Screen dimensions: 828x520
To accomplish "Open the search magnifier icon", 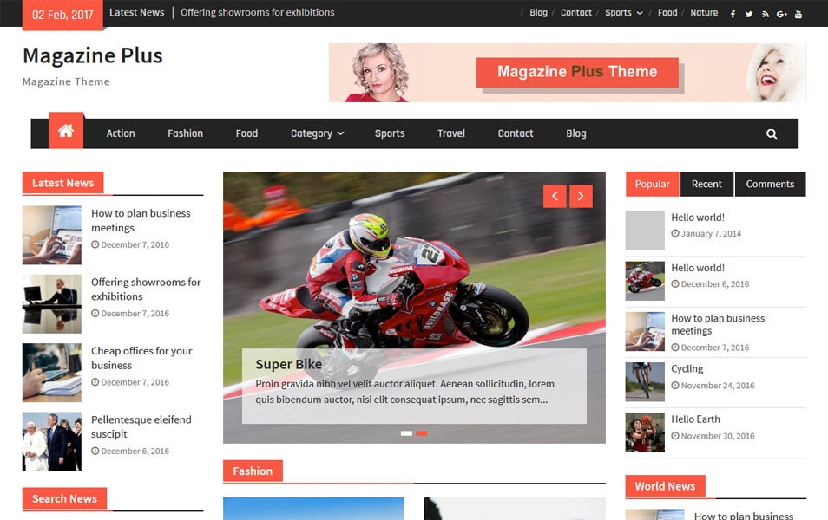I will point(772,134).
